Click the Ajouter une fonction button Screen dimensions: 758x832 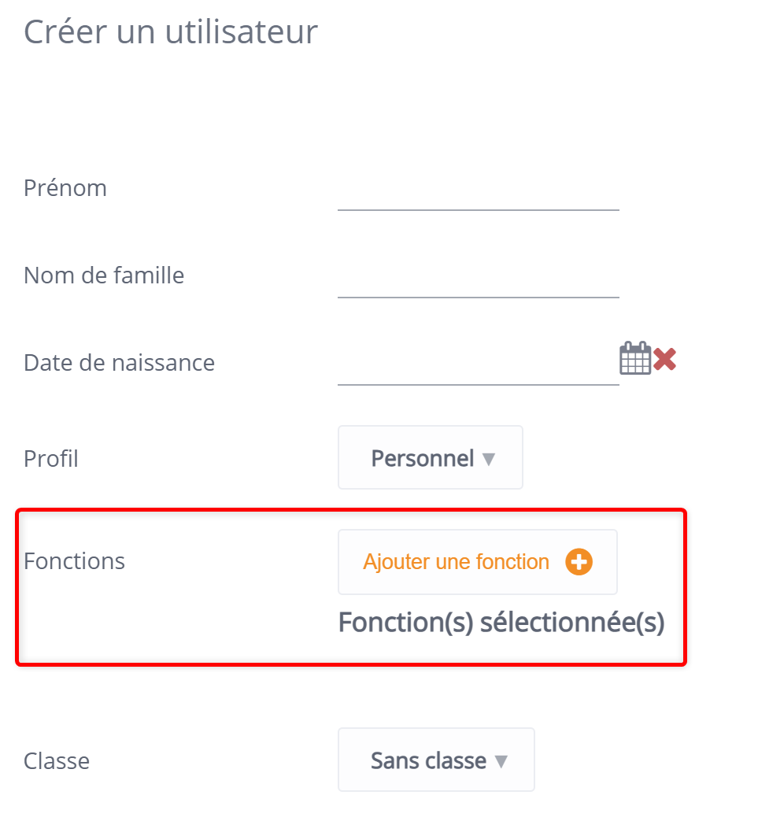477,561
